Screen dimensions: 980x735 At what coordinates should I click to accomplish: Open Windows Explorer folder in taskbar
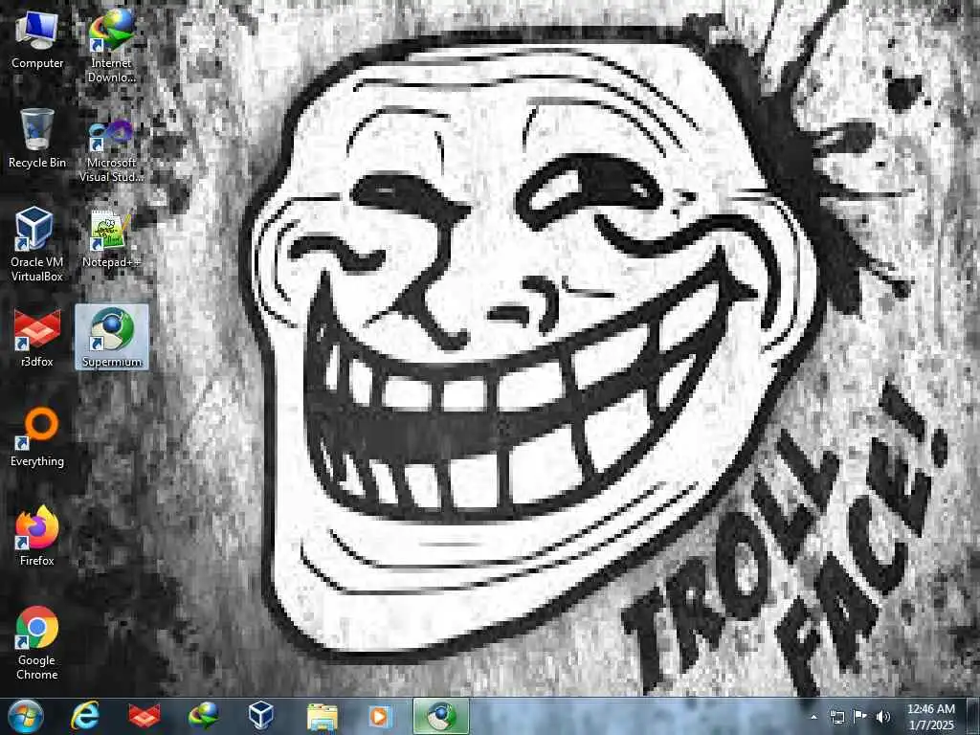pos(322,716)
